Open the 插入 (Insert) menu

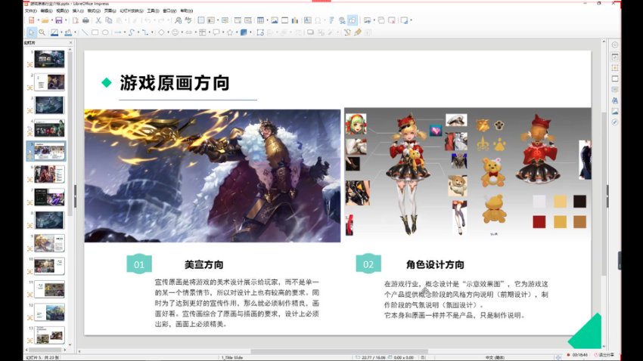[x=78, y=11]
